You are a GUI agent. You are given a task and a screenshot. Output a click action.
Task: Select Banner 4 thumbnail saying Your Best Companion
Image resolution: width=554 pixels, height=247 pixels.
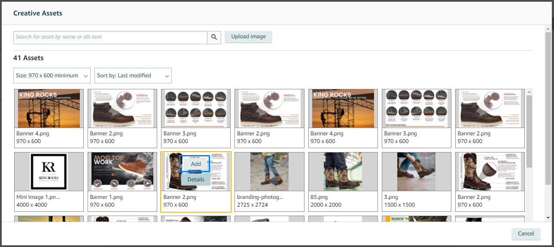click(x=48, y=108)
